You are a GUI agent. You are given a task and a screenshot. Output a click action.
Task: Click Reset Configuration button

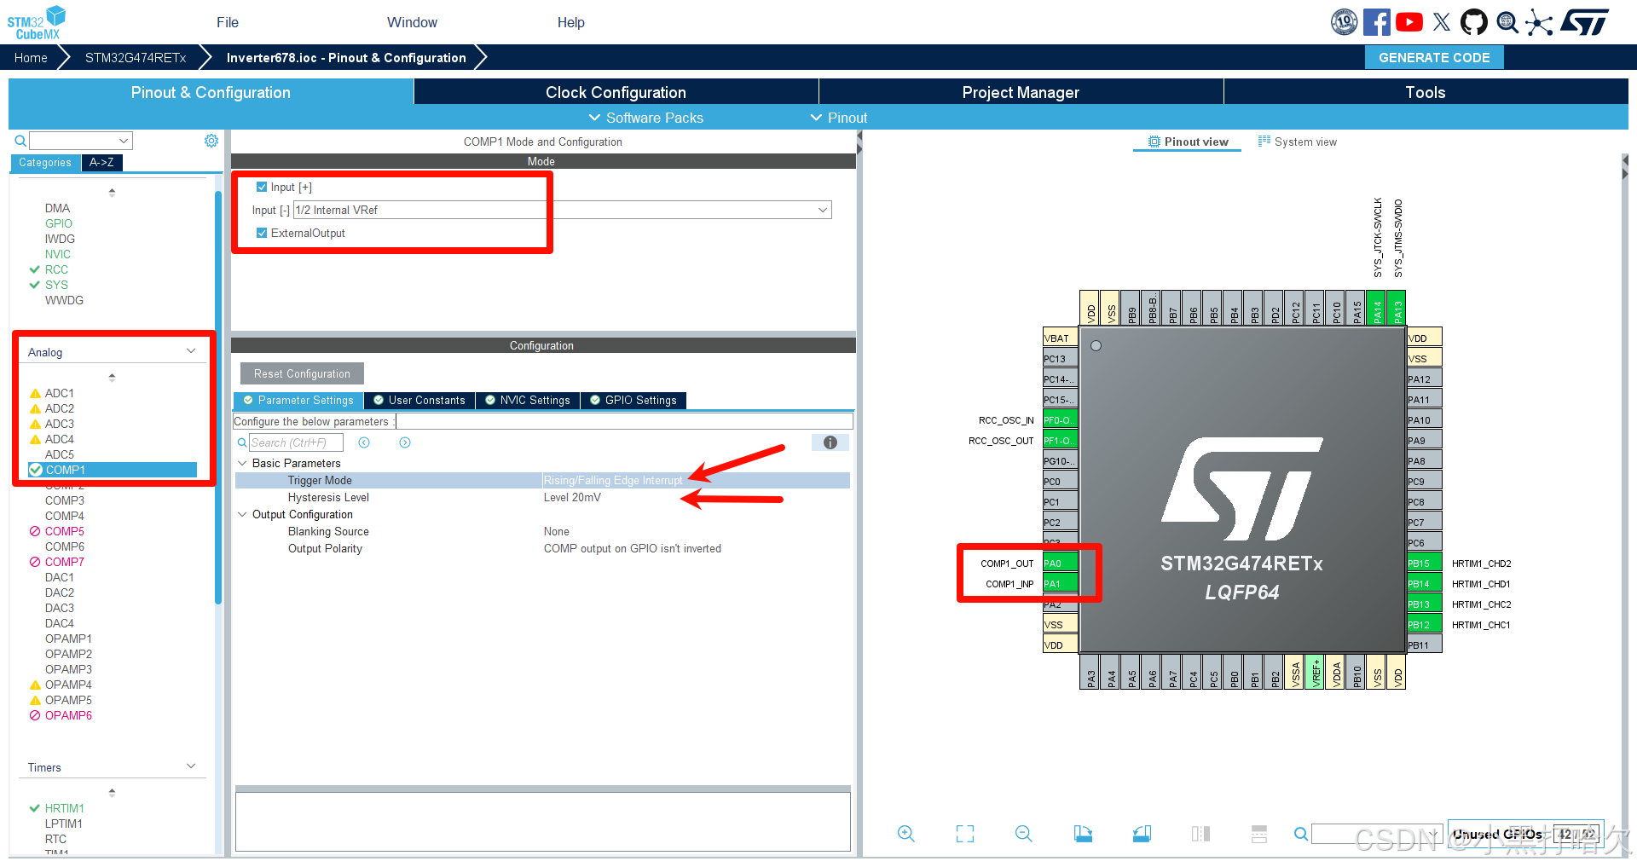point(302,373)
